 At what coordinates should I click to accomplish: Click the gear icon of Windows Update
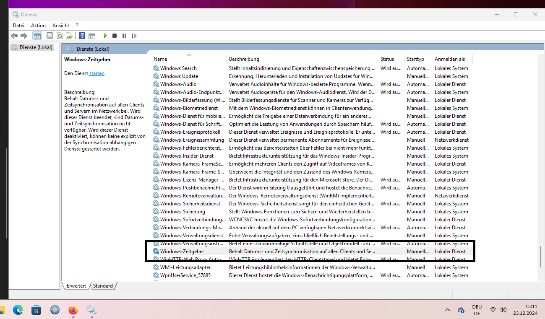click(x=156, y=76)
